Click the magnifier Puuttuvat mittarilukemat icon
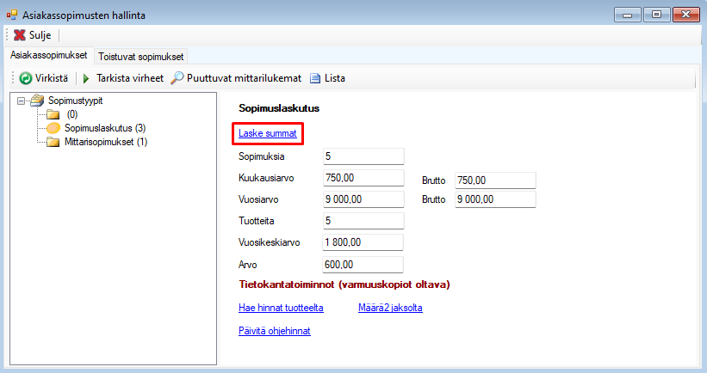Image resolution: width=707 pixels, height=373 pixels. pos(177,78)
